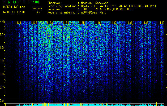The width and height of the screenshot is (167, 106).
Task: Click the 1132 time marker
Action: click(x=34, y=23)
